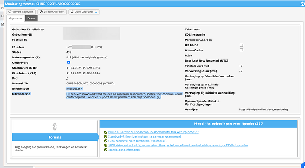Screen dimensions: 305x168
Task: Select the Algemeen tab
Action: click(15, 18)
